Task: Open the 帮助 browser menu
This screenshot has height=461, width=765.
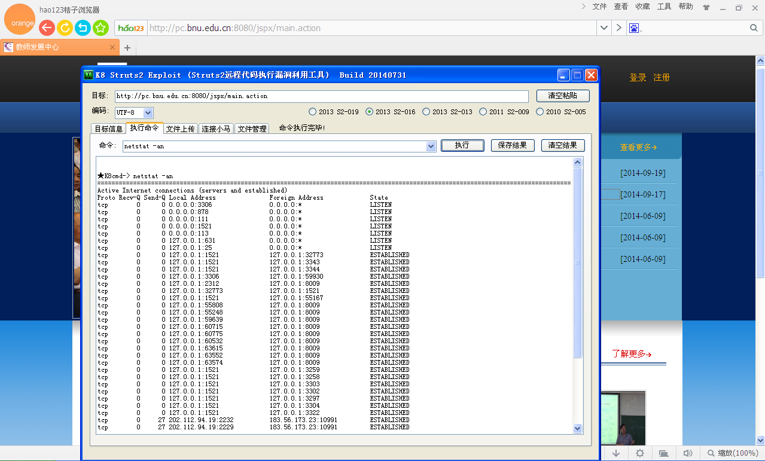Action: click(685, 7)
